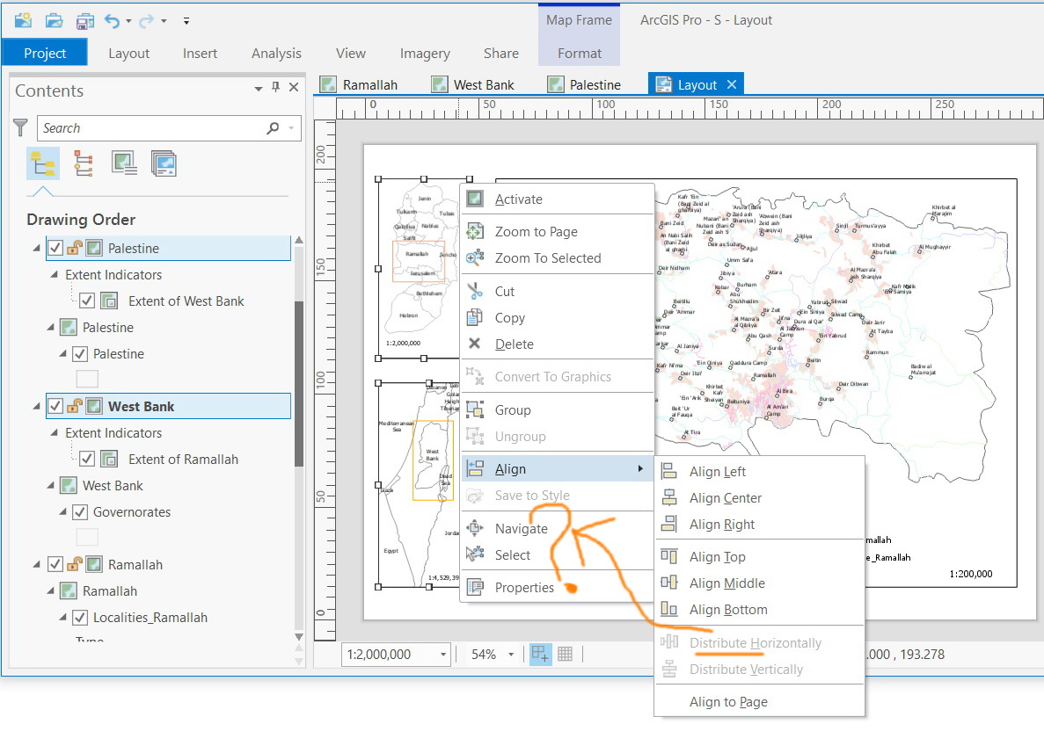Open the map scale 1:2,000,000 dropdown
Image resolution: width=1044 pixels, height=746 pixels.
pyautogui.click(x=442, y=655)
